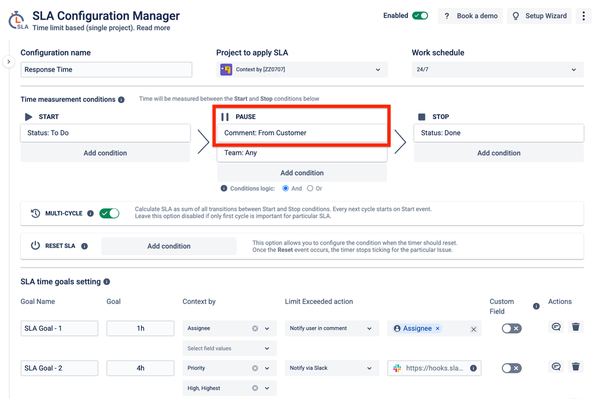The width and height of the screenshot is (593, 399).
Task: Click the Slack logo icon
Action: [x=397, y=368]
